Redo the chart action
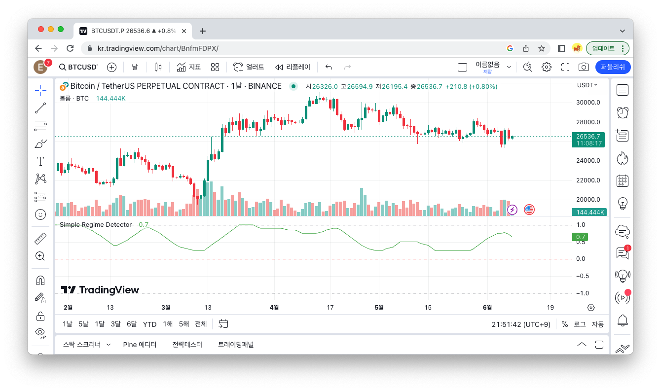661x391 pixels. 347,67
